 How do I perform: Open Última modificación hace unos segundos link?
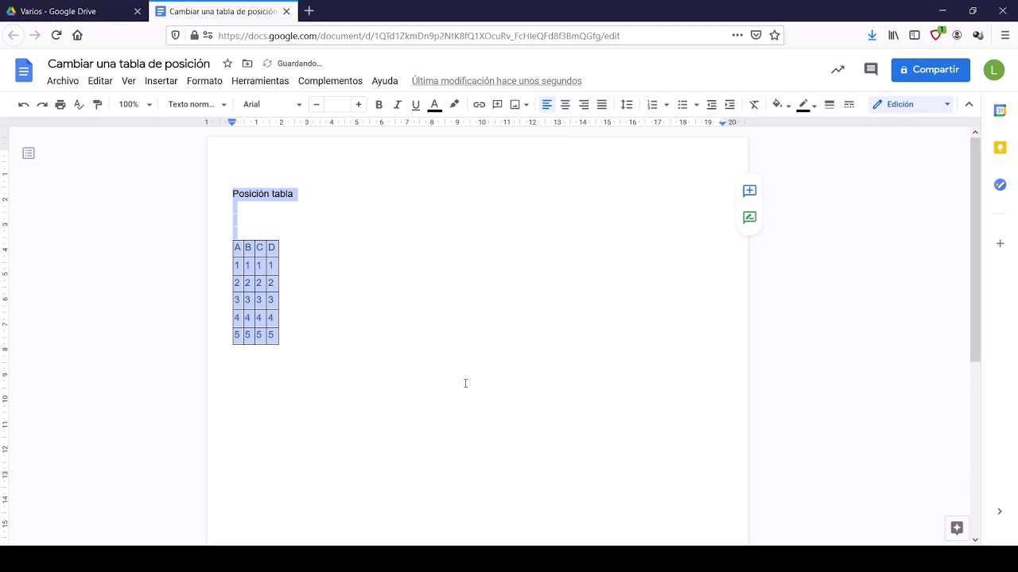(x=497, y=81)
